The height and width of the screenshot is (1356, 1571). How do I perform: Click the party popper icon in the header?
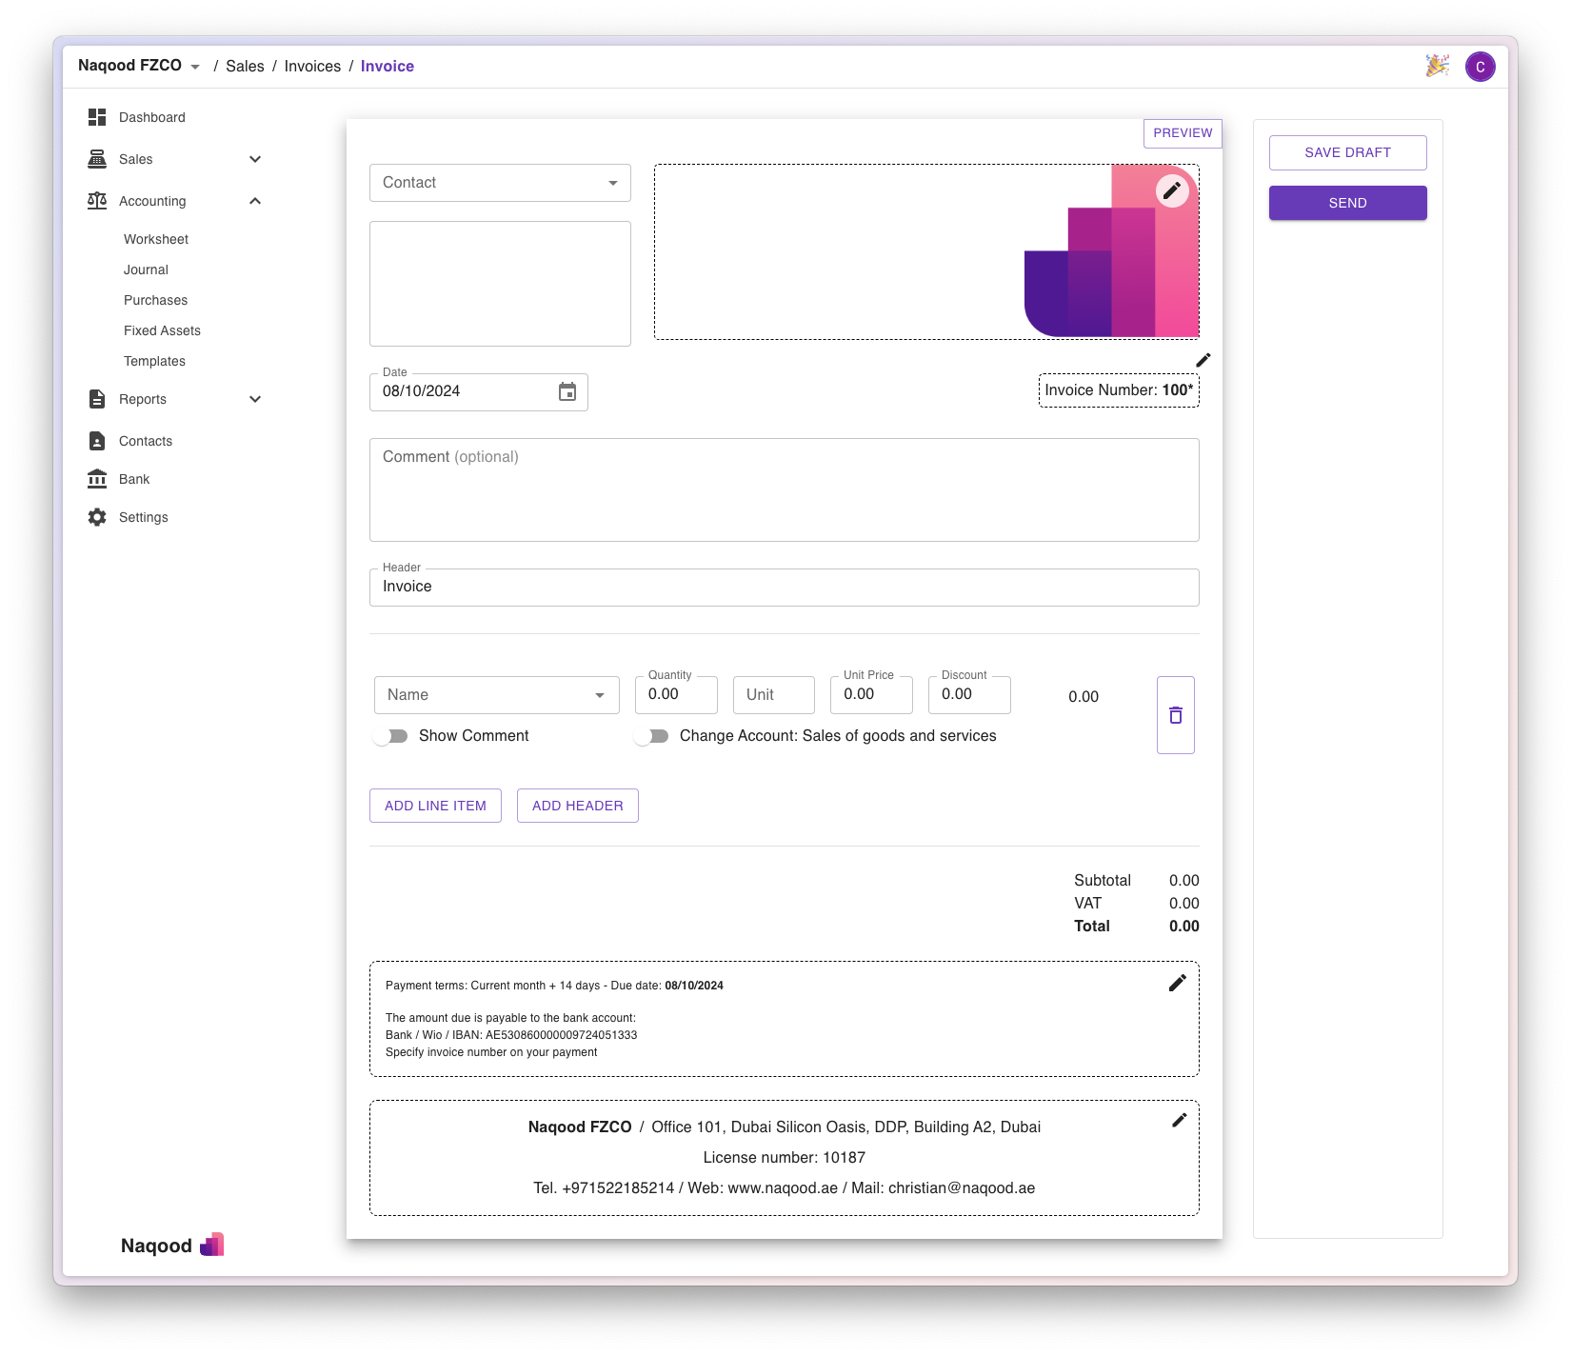(1438, 66)
